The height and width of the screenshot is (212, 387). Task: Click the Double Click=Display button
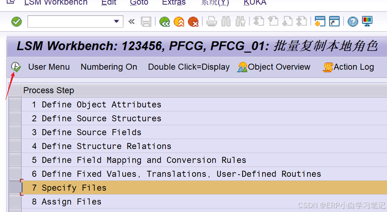click(x=189, y=67)
